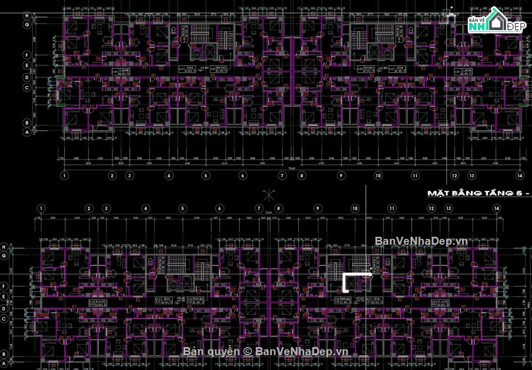The image size is (532, 370).
Task: Choose grid bubble 12 below the upper plan
Action: 454,176
